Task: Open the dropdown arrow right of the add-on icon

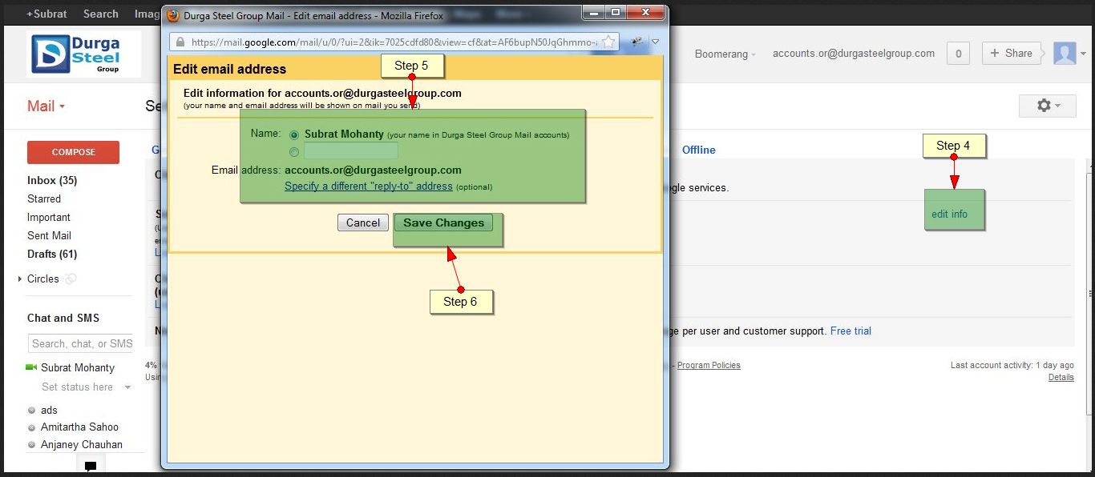Action: pos(655,42)
